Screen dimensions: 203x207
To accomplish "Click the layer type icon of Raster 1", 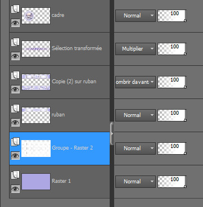I will pyautogui.click(x=15, y=175).
